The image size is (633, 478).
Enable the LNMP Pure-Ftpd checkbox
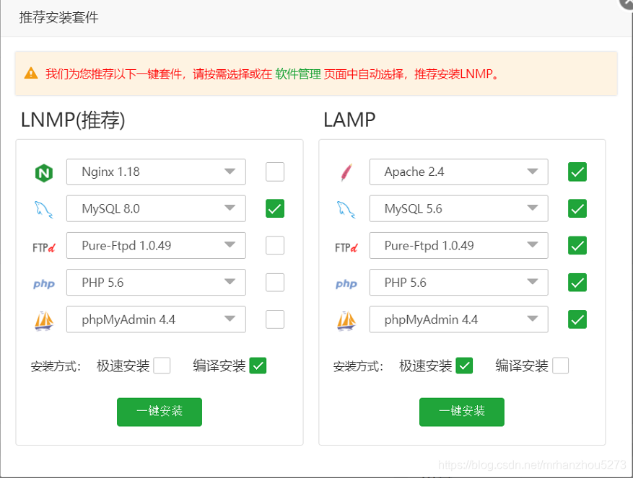click(x=275, y=245)
